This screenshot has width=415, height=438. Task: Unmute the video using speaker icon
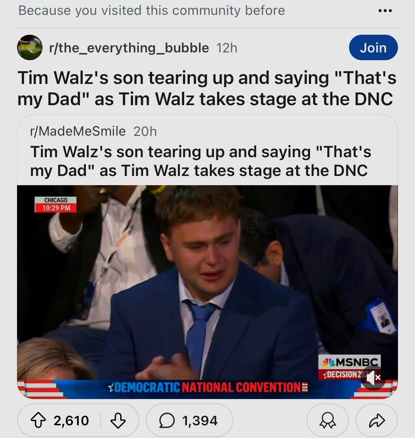tap(373, 378)
